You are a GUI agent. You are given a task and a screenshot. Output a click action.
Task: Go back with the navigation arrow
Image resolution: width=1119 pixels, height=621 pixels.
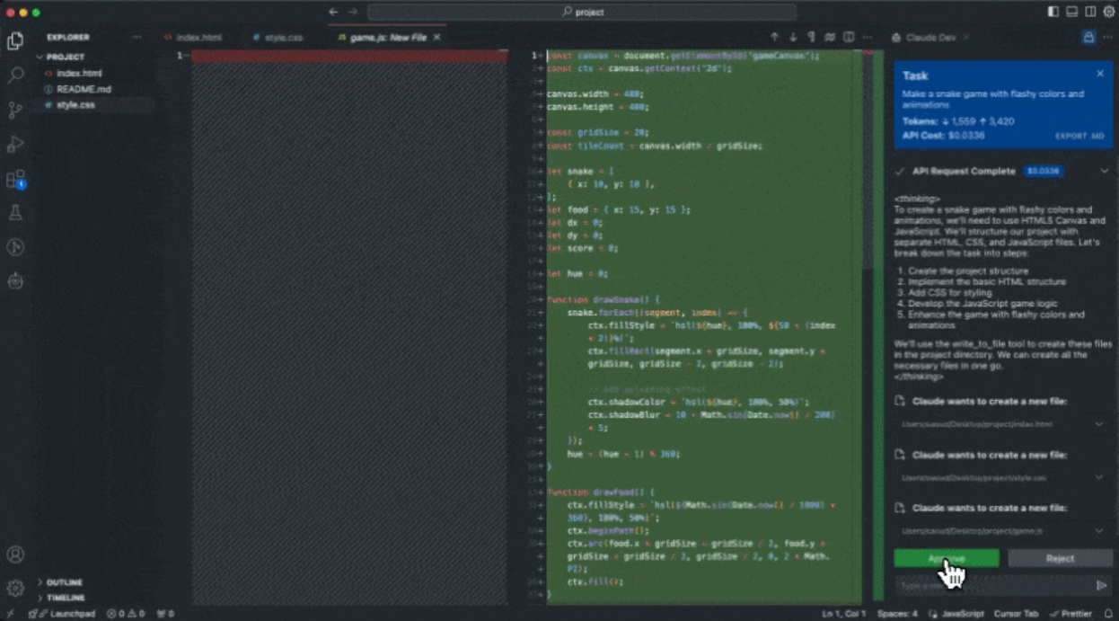(x=333, y=12)
